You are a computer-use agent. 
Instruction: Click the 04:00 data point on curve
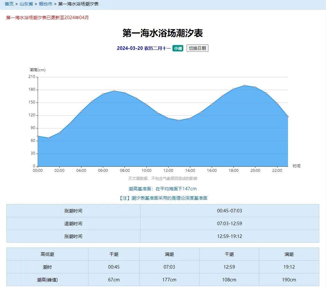click(x=81, y=111)
